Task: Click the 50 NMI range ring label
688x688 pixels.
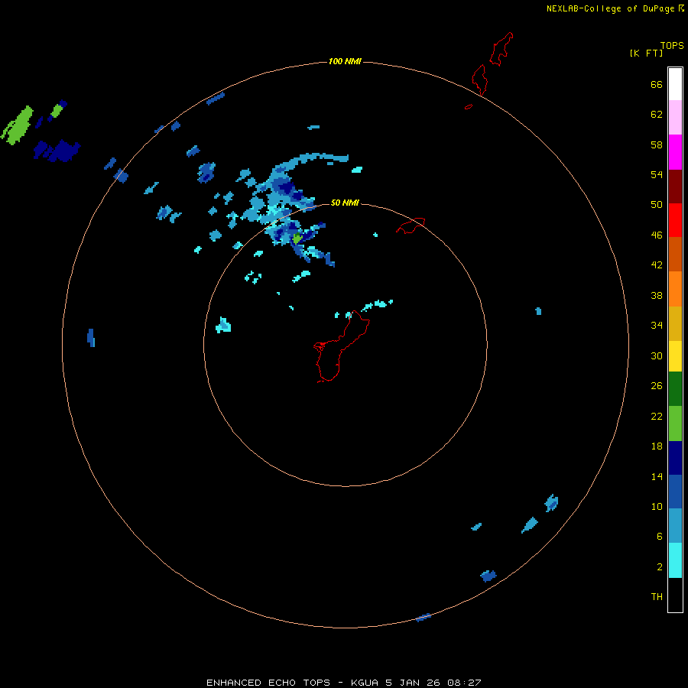Action: point(345,203)
